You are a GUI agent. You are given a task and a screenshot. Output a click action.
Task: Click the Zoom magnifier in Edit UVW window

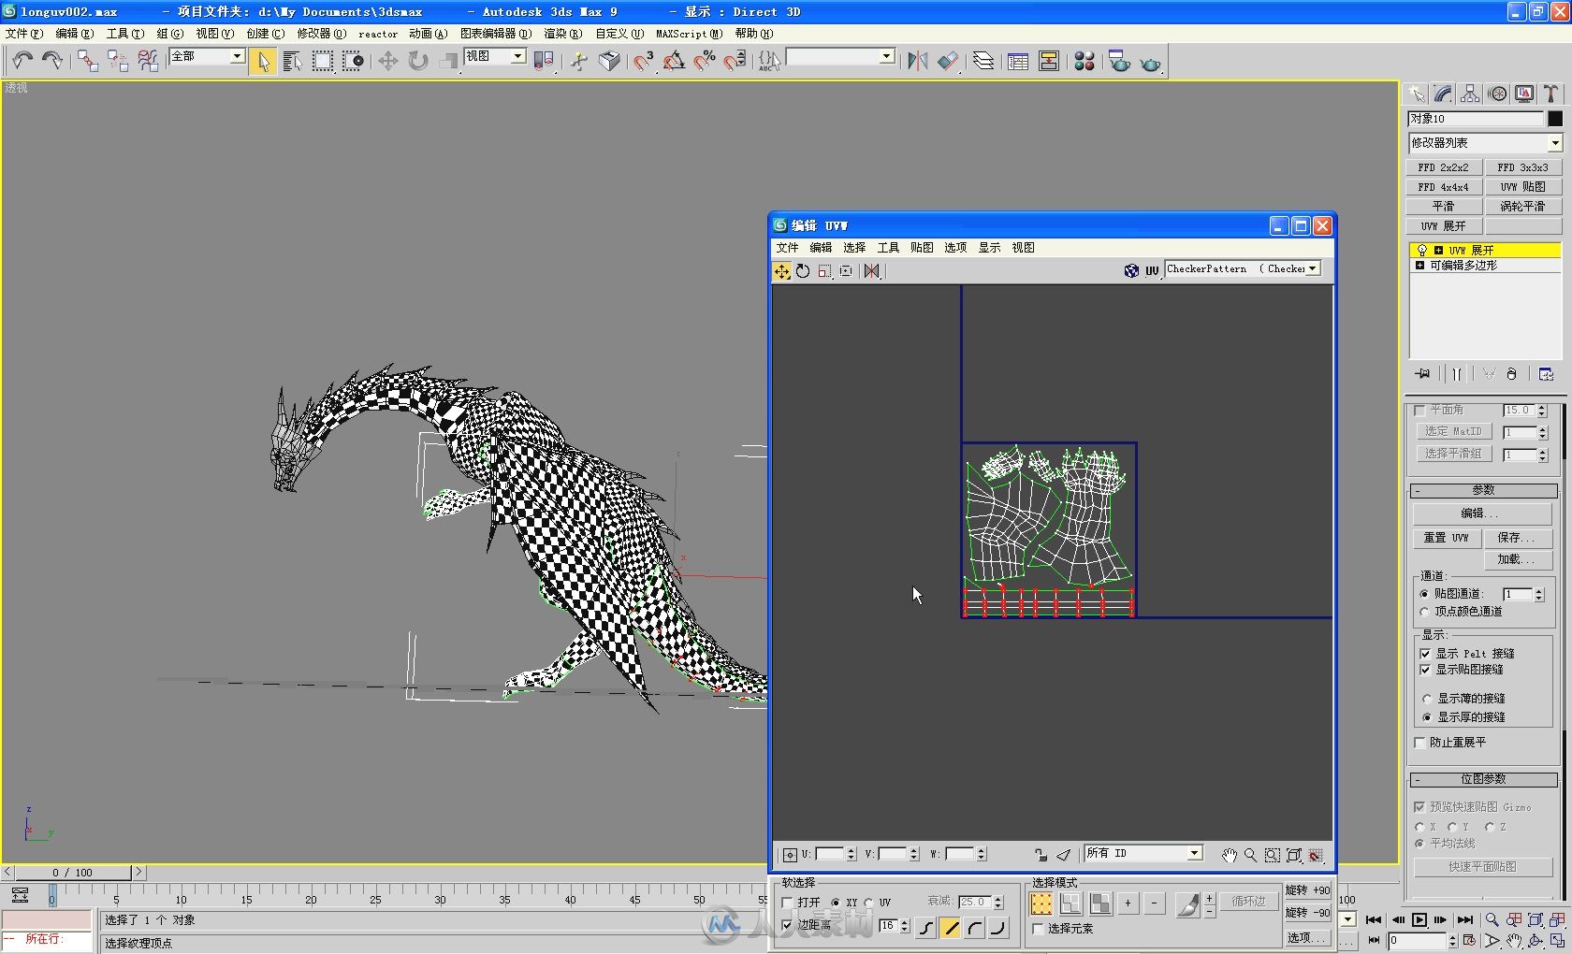point(1251,855)
